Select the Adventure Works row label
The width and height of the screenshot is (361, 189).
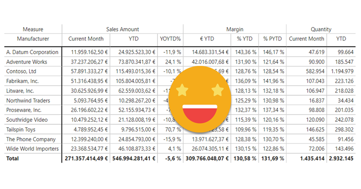tap(26, 62)
